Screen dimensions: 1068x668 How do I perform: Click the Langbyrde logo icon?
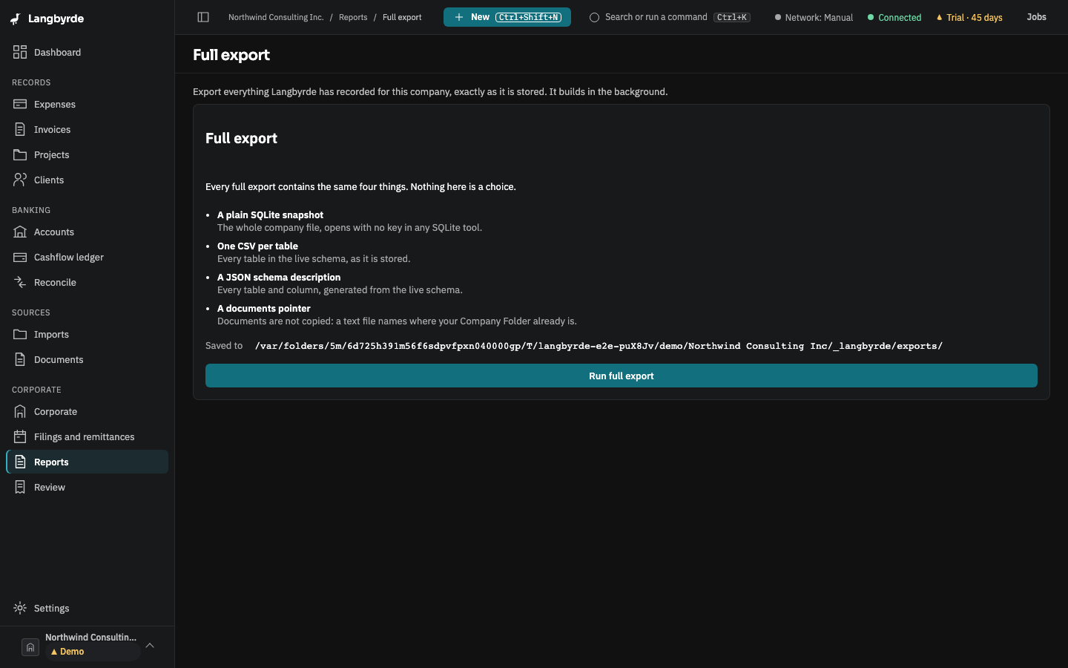[x=16, y=19]
